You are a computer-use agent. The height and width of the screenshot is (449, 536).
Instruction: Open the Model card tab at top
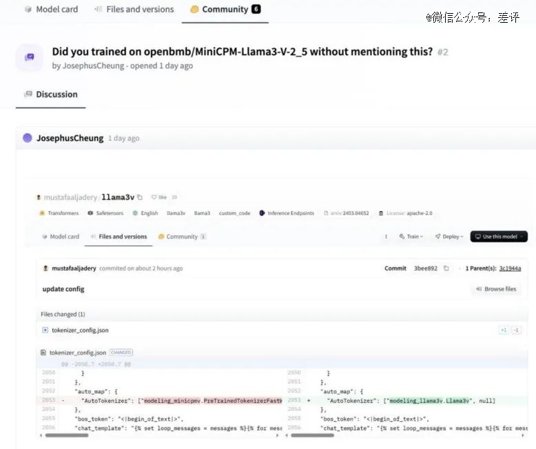click(x=52, y=9)
